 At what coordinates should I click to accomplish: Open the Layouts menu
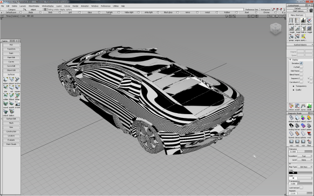(x=23, y=6)
